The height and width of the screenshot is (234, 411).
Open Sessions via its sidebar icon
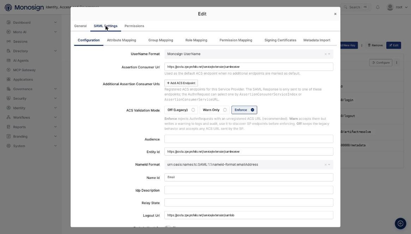[x=9, y=41]
